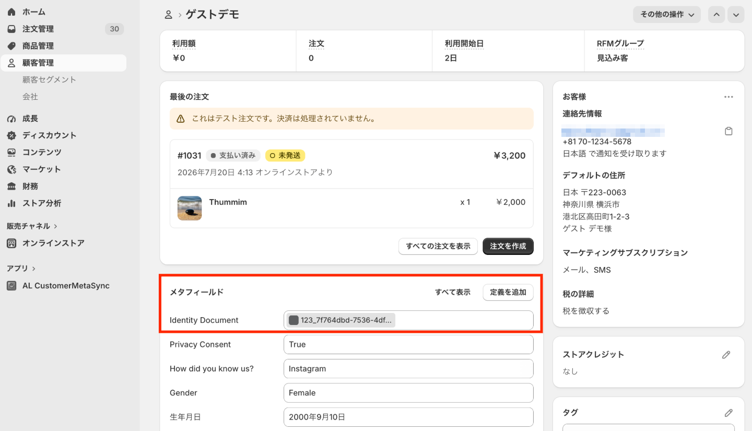Click the orders count badge 30
The height and width of the screenshot is (431, 752).
[114, 29]
